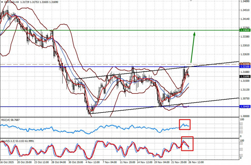
Task: Select the green 1.33650 price level label
Action: (245, 30)
